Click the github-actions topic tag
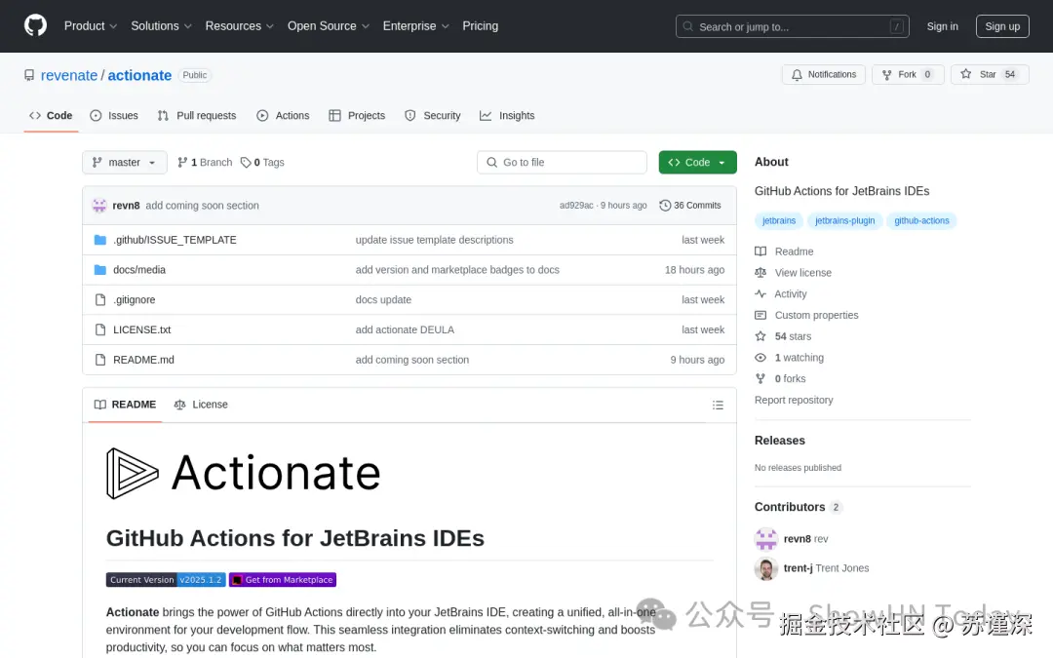The height and width of the screenshot is (658, 1053). point(921,221)
